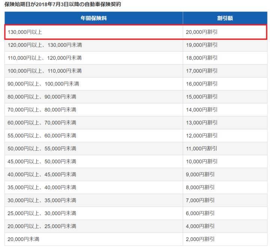The width and height of the screenshot is (270, 249).
Task: Select the 20,000円未満 cell
Action: (x=94, y=239)
